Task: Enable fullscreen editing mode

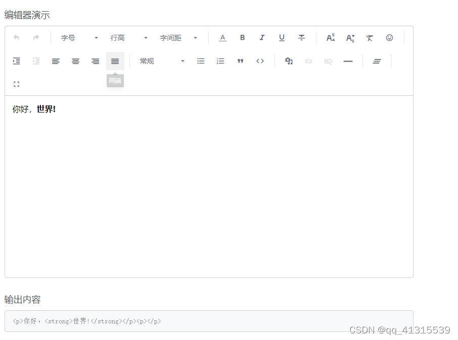Action: pyautogui.click(x=16, y=84)
